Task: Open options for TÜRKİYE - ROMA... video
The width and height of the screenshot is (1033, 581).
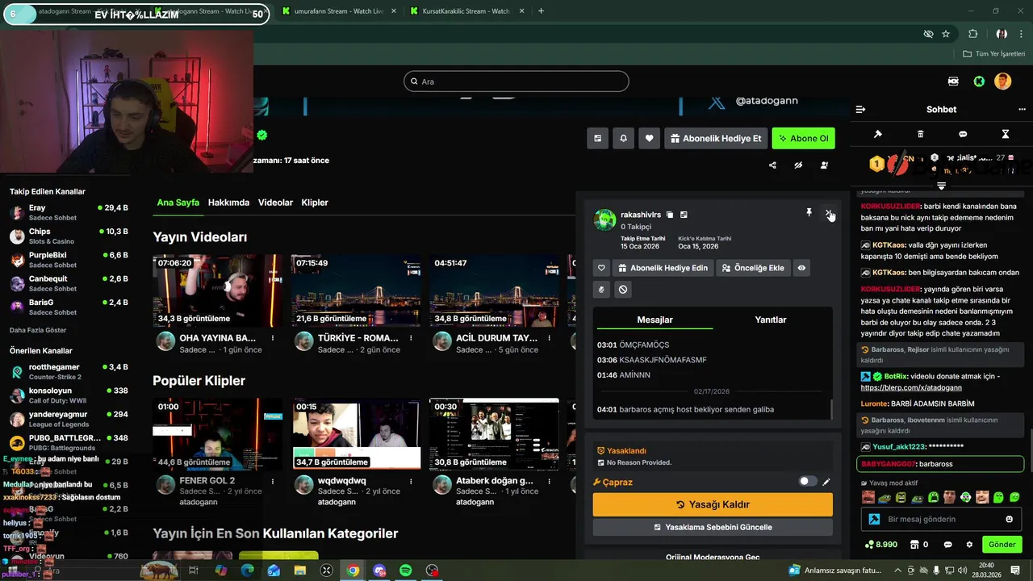Action: 412,338
